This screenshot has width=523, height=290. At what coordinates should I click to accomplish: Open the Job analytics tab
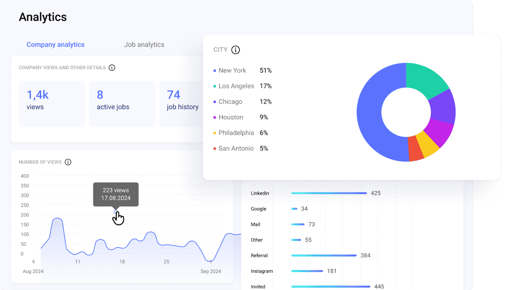[x=144, y=45]
